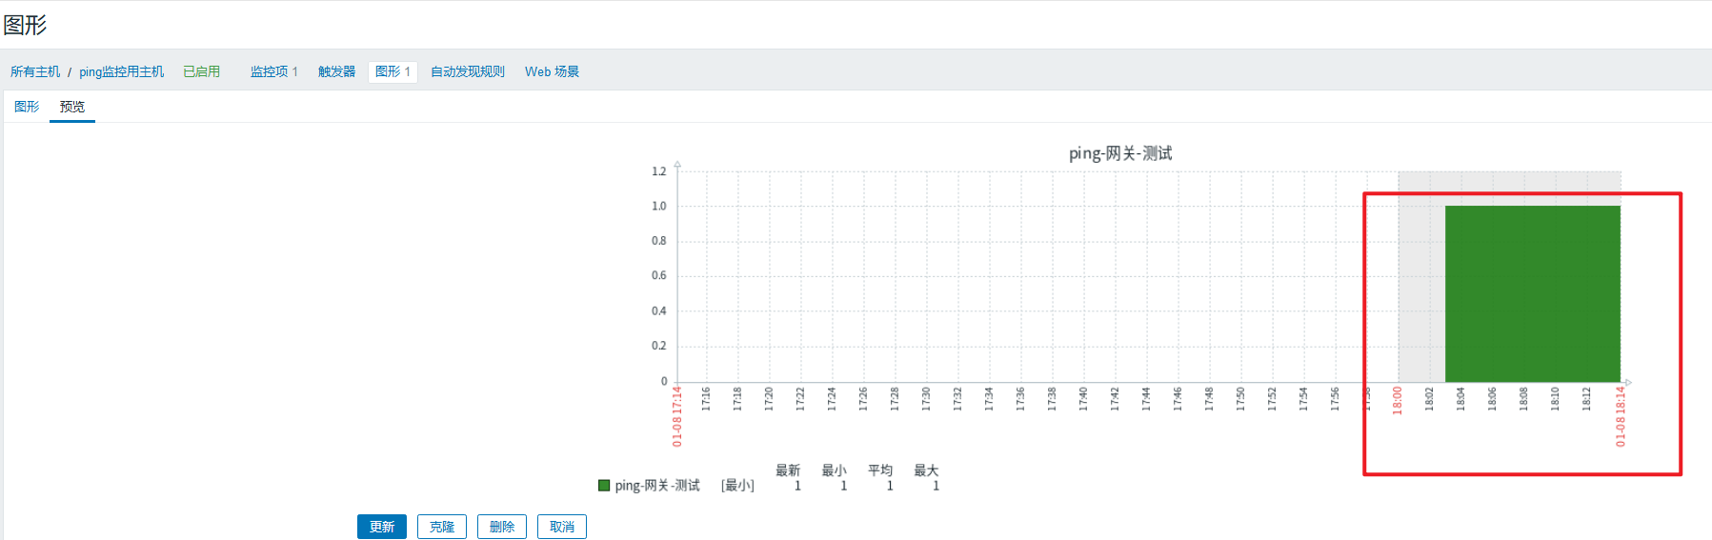
Task: Open 自动发现规则 in the host navigation
Action: tap(467, 72)
